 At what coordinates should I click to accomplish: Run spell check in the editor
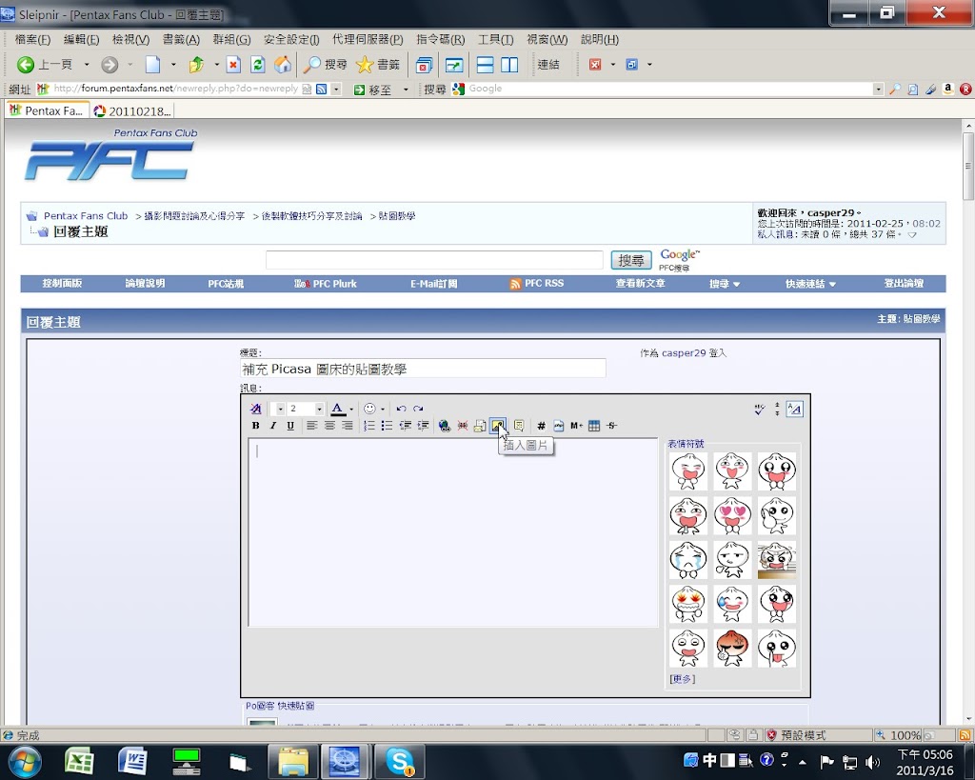coord(759,409)
